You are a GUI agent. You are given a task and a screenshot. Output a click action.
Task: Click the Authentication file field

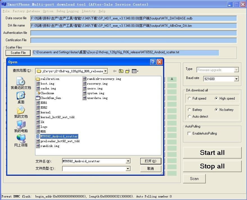133,33
